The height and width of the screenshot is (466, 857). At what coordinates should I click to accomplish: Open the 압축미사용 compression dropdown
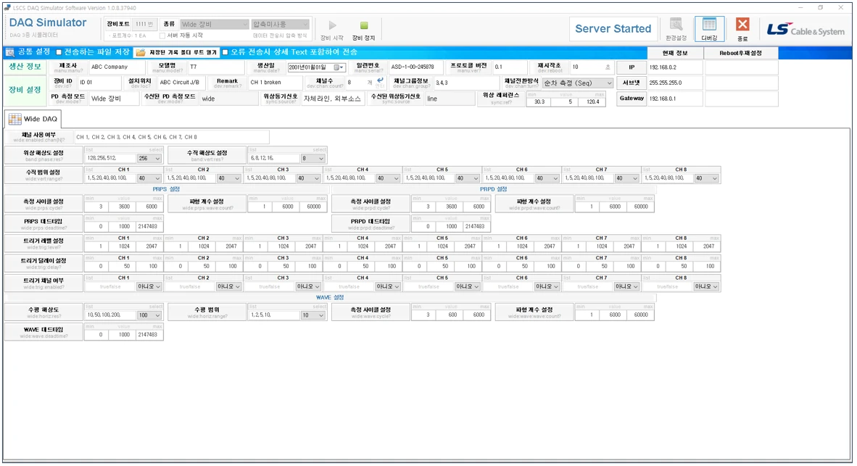pyautogui.click(x=281, y=24)
